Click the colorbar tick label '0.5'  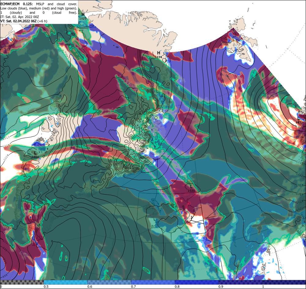[46, 287]
